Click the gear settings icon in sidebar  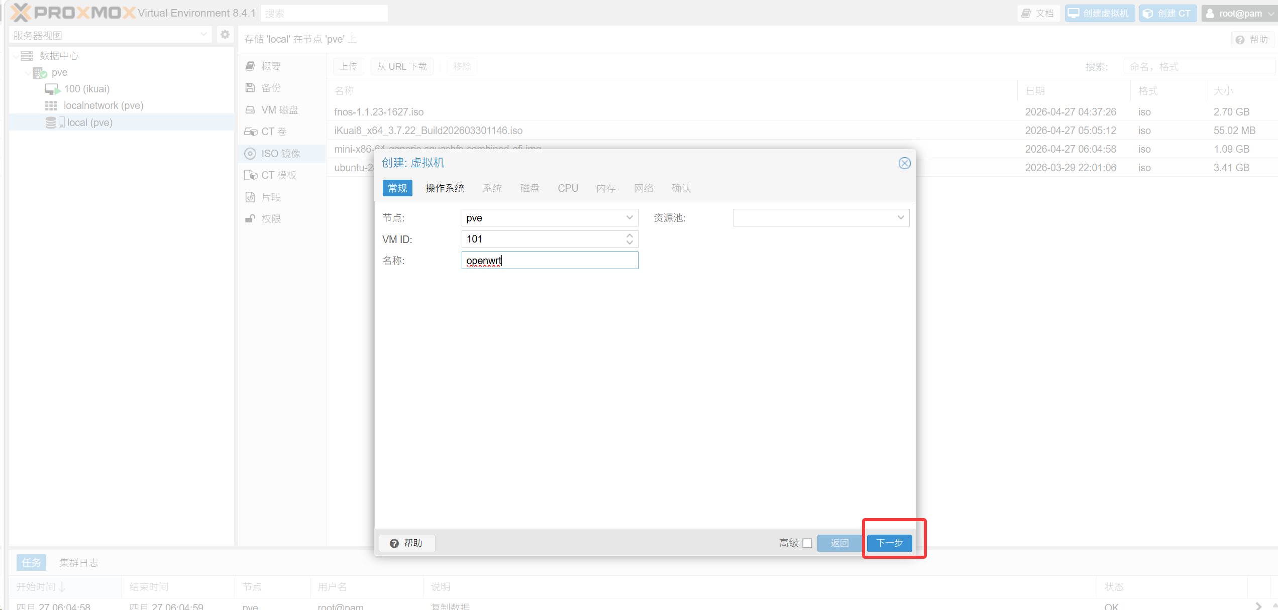click(x=225, y=35)
